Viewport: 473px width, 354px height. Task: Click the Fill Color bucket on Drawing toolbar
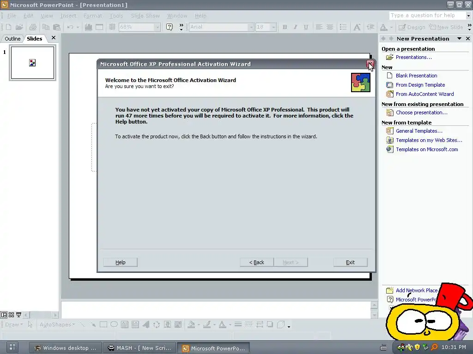191,324
